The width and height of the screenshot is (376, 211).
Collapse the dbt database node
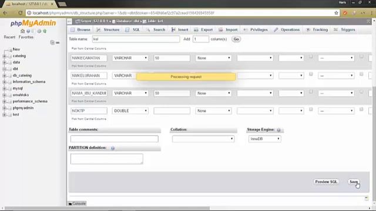4,69
